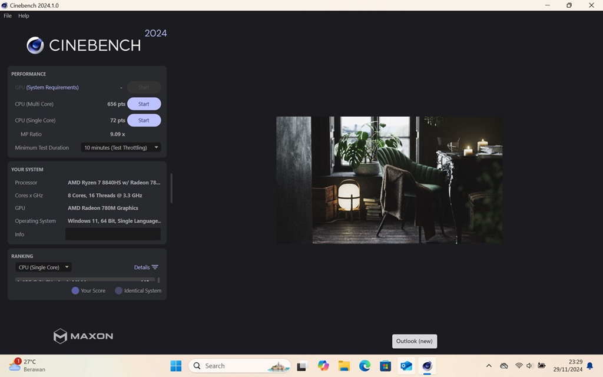
Task: Open Outlook (new) from taskbar
Action: pyautogui.click(x=406, y=366)
